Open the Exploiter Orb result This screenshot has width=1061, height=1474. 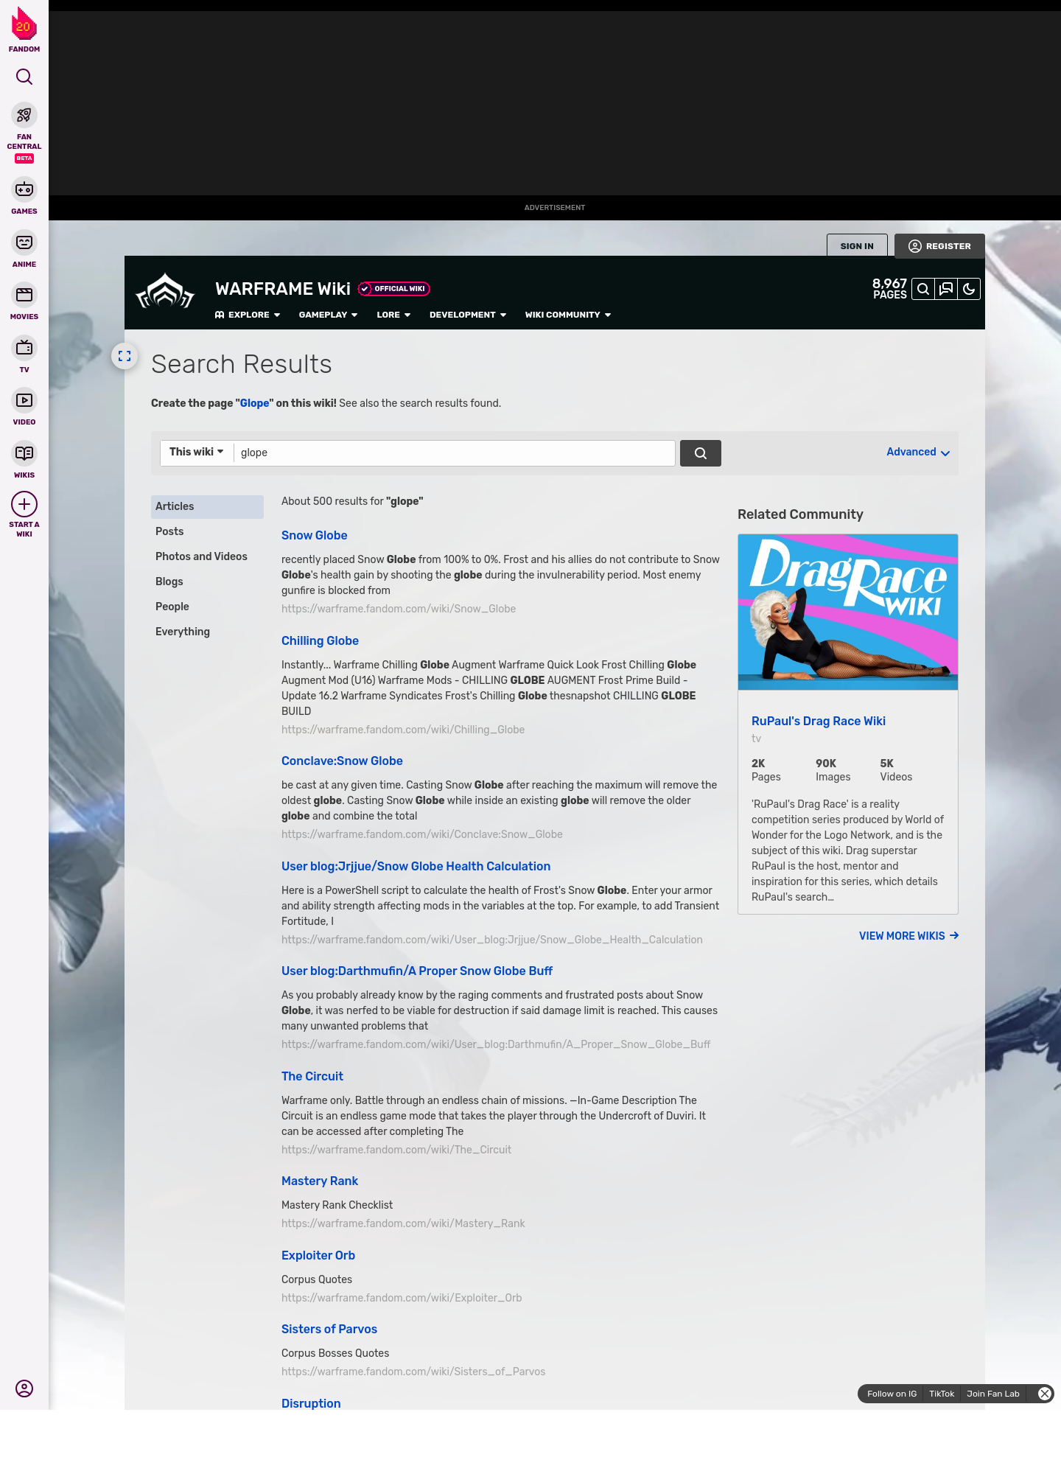(318, 1256)
